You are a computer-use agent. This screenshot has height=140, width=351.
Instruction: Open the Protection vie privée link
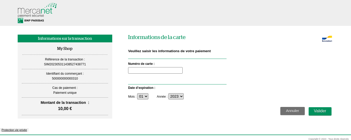14,130
